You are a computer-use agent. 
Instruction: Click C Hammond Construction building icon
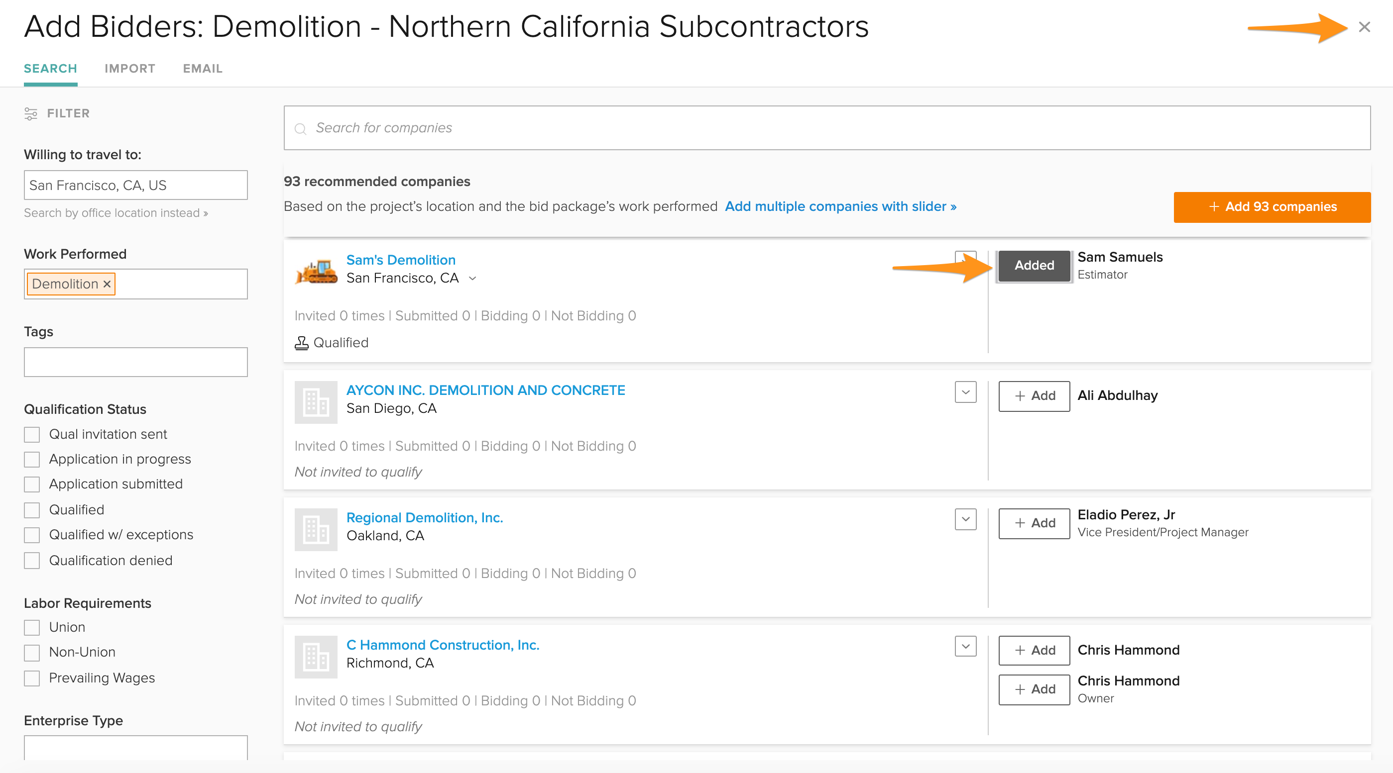pos(316,657)
